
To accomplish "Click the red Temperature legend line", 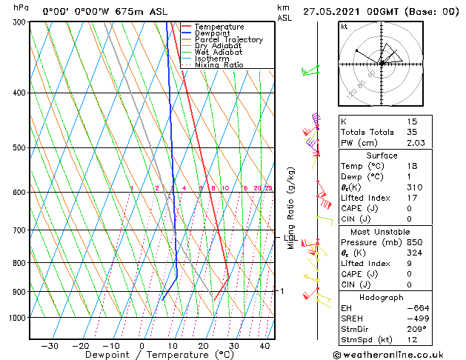I will point(186,27).
